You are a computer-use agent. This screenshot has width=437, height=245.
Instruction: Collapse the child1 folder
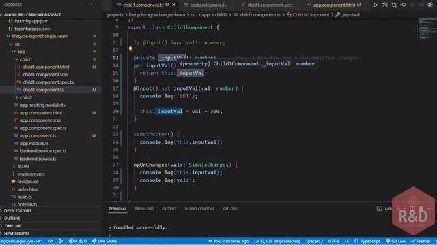tap(26, 59)
